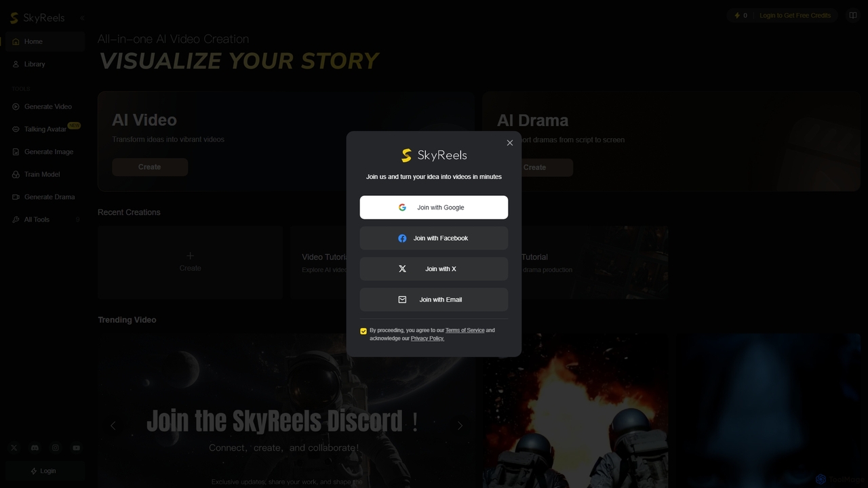Screen dimensions: 868x488
Task: Click the plus Create tile in Recent Creations
Action: [191, 262]
